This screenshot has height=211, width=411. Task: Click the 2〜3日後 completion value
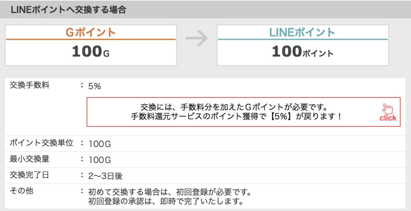(106, 176)
